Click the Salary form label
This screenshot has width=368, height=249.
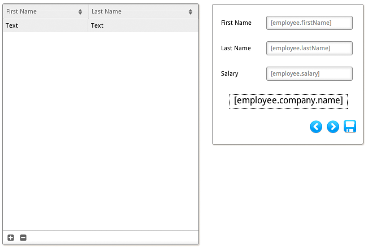tap(230, 74)
